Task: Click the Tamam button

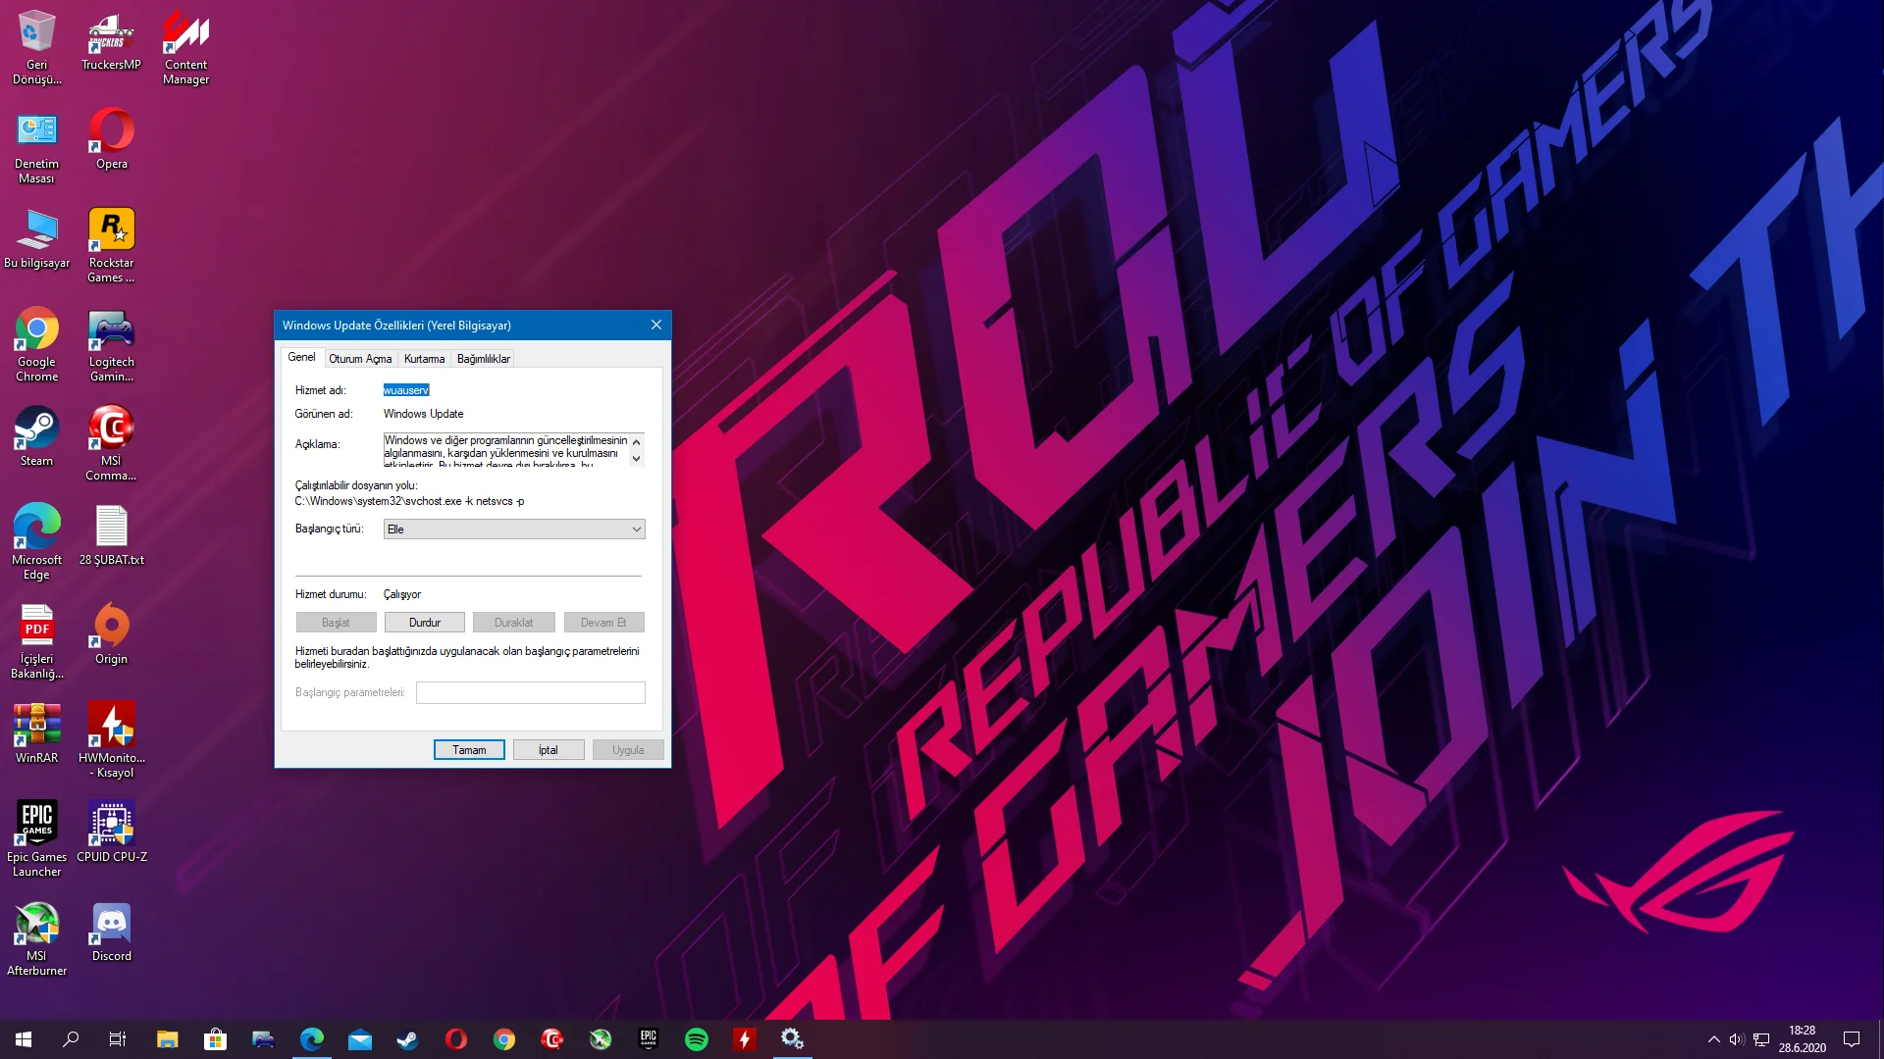Action: [469, 750]
